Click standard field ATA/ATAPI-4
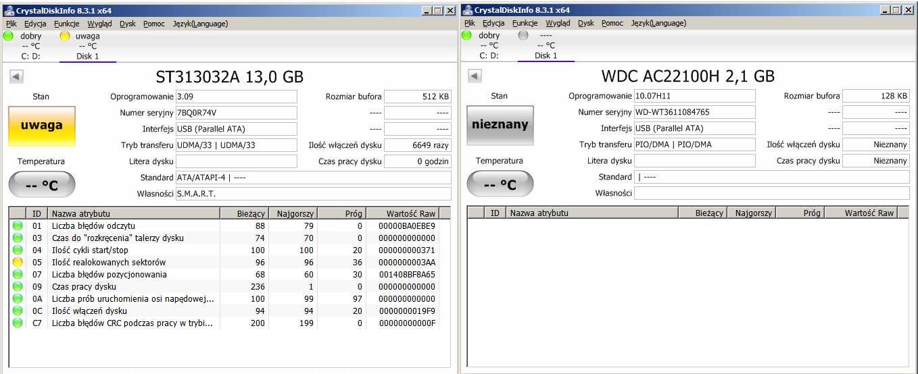The image size is (918, 374). coord(314,178)
